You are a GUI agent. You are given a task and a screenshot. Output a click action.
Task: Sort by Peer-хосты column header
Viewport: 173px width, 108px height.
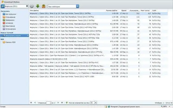point(146,11)
